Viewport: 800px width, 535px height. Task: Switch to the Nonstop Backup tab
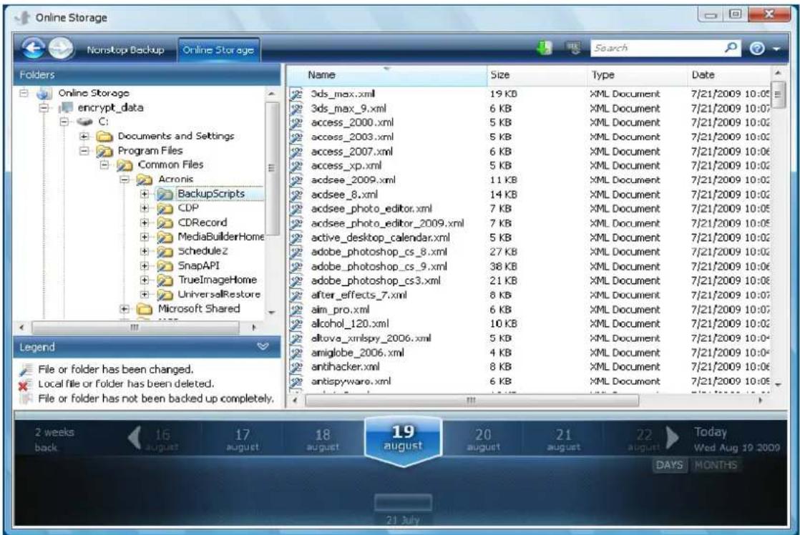125,50
